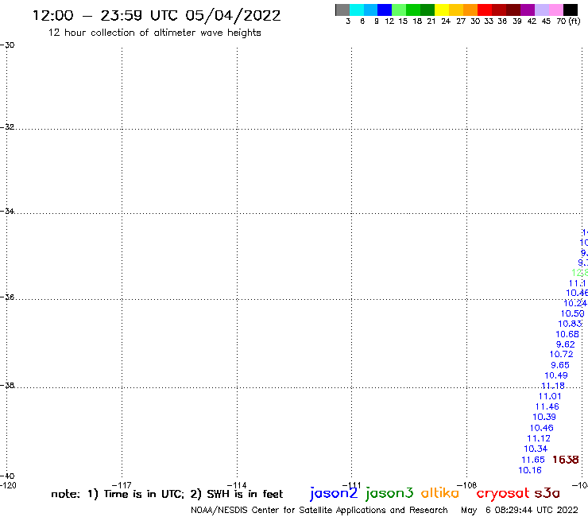
Task: Click the 10.83 wave height reading
Action: click(x=570, y=324)
